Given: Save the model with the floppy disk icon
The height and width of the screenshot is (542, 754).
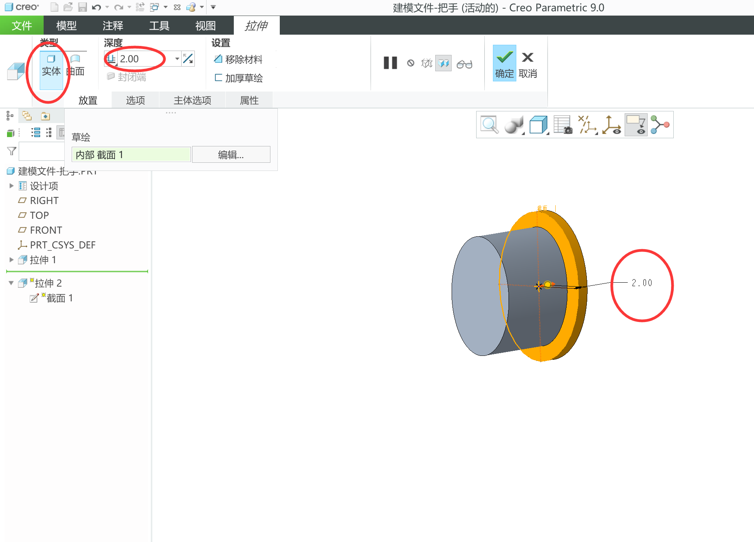Looking at the screenshot, I should click(x=82, y=7).
